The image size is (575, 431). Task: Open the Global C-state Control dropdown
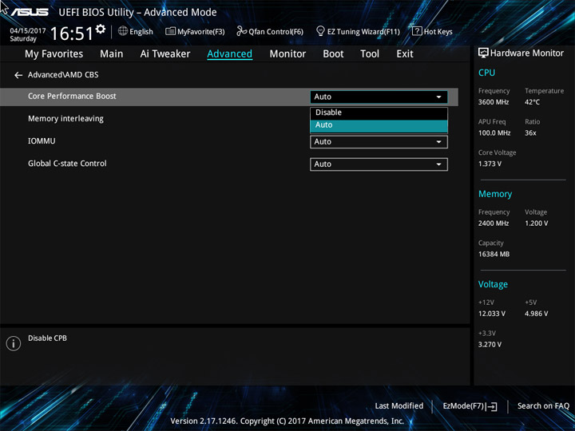(x=379, y=164)
